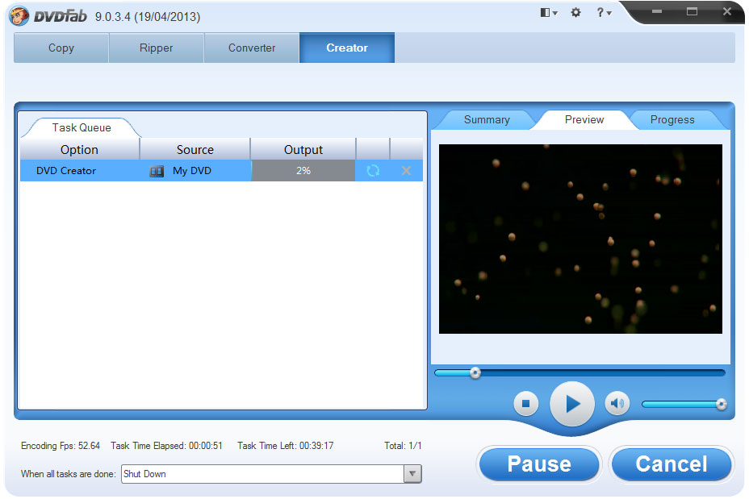The image size is (749, 499).
Task: Open the settings gear icon
Action: 576,13
